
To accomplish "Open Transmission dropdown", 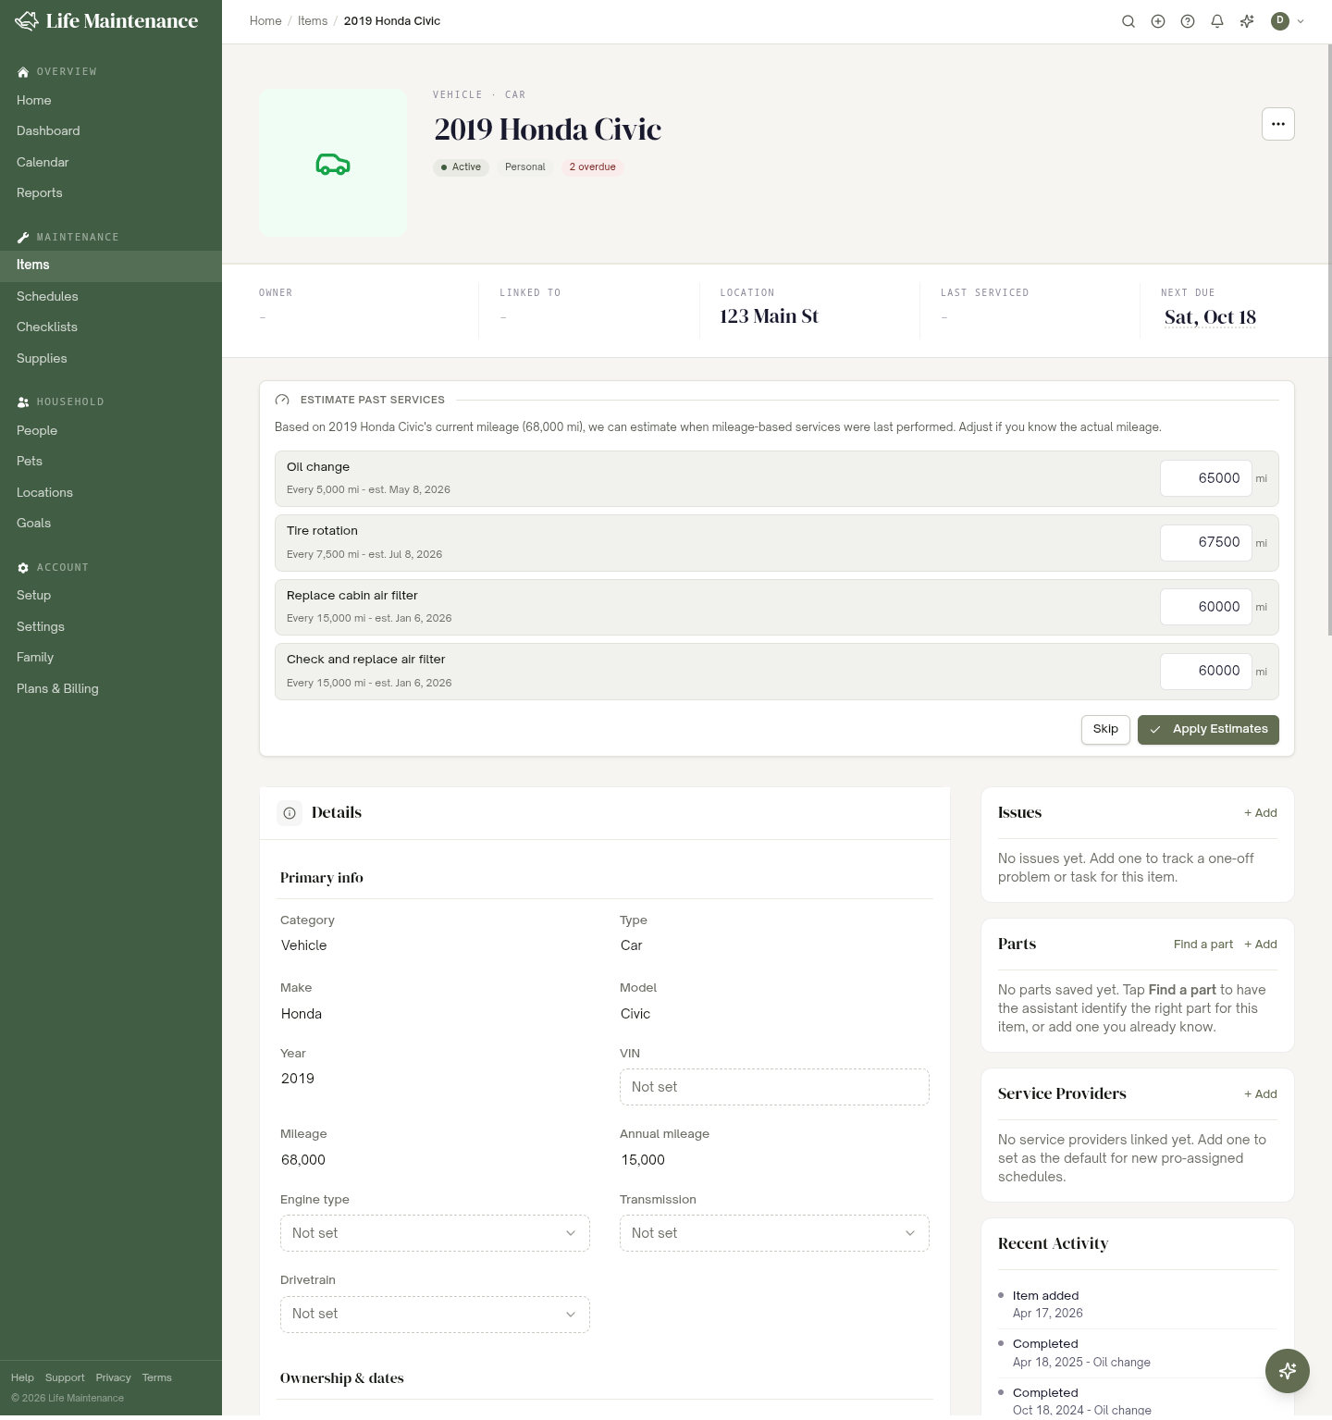I will pos(774,1233).
